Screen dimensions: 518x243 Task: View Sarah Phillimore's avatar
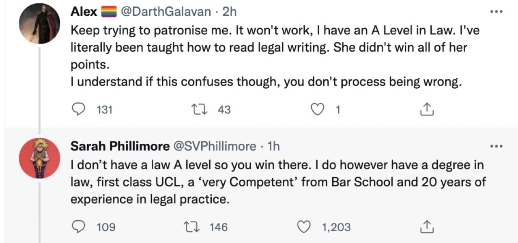coord(39,158)
